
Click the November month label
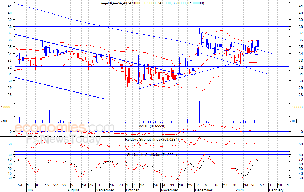pyautogui.click(x=170, y=190)
